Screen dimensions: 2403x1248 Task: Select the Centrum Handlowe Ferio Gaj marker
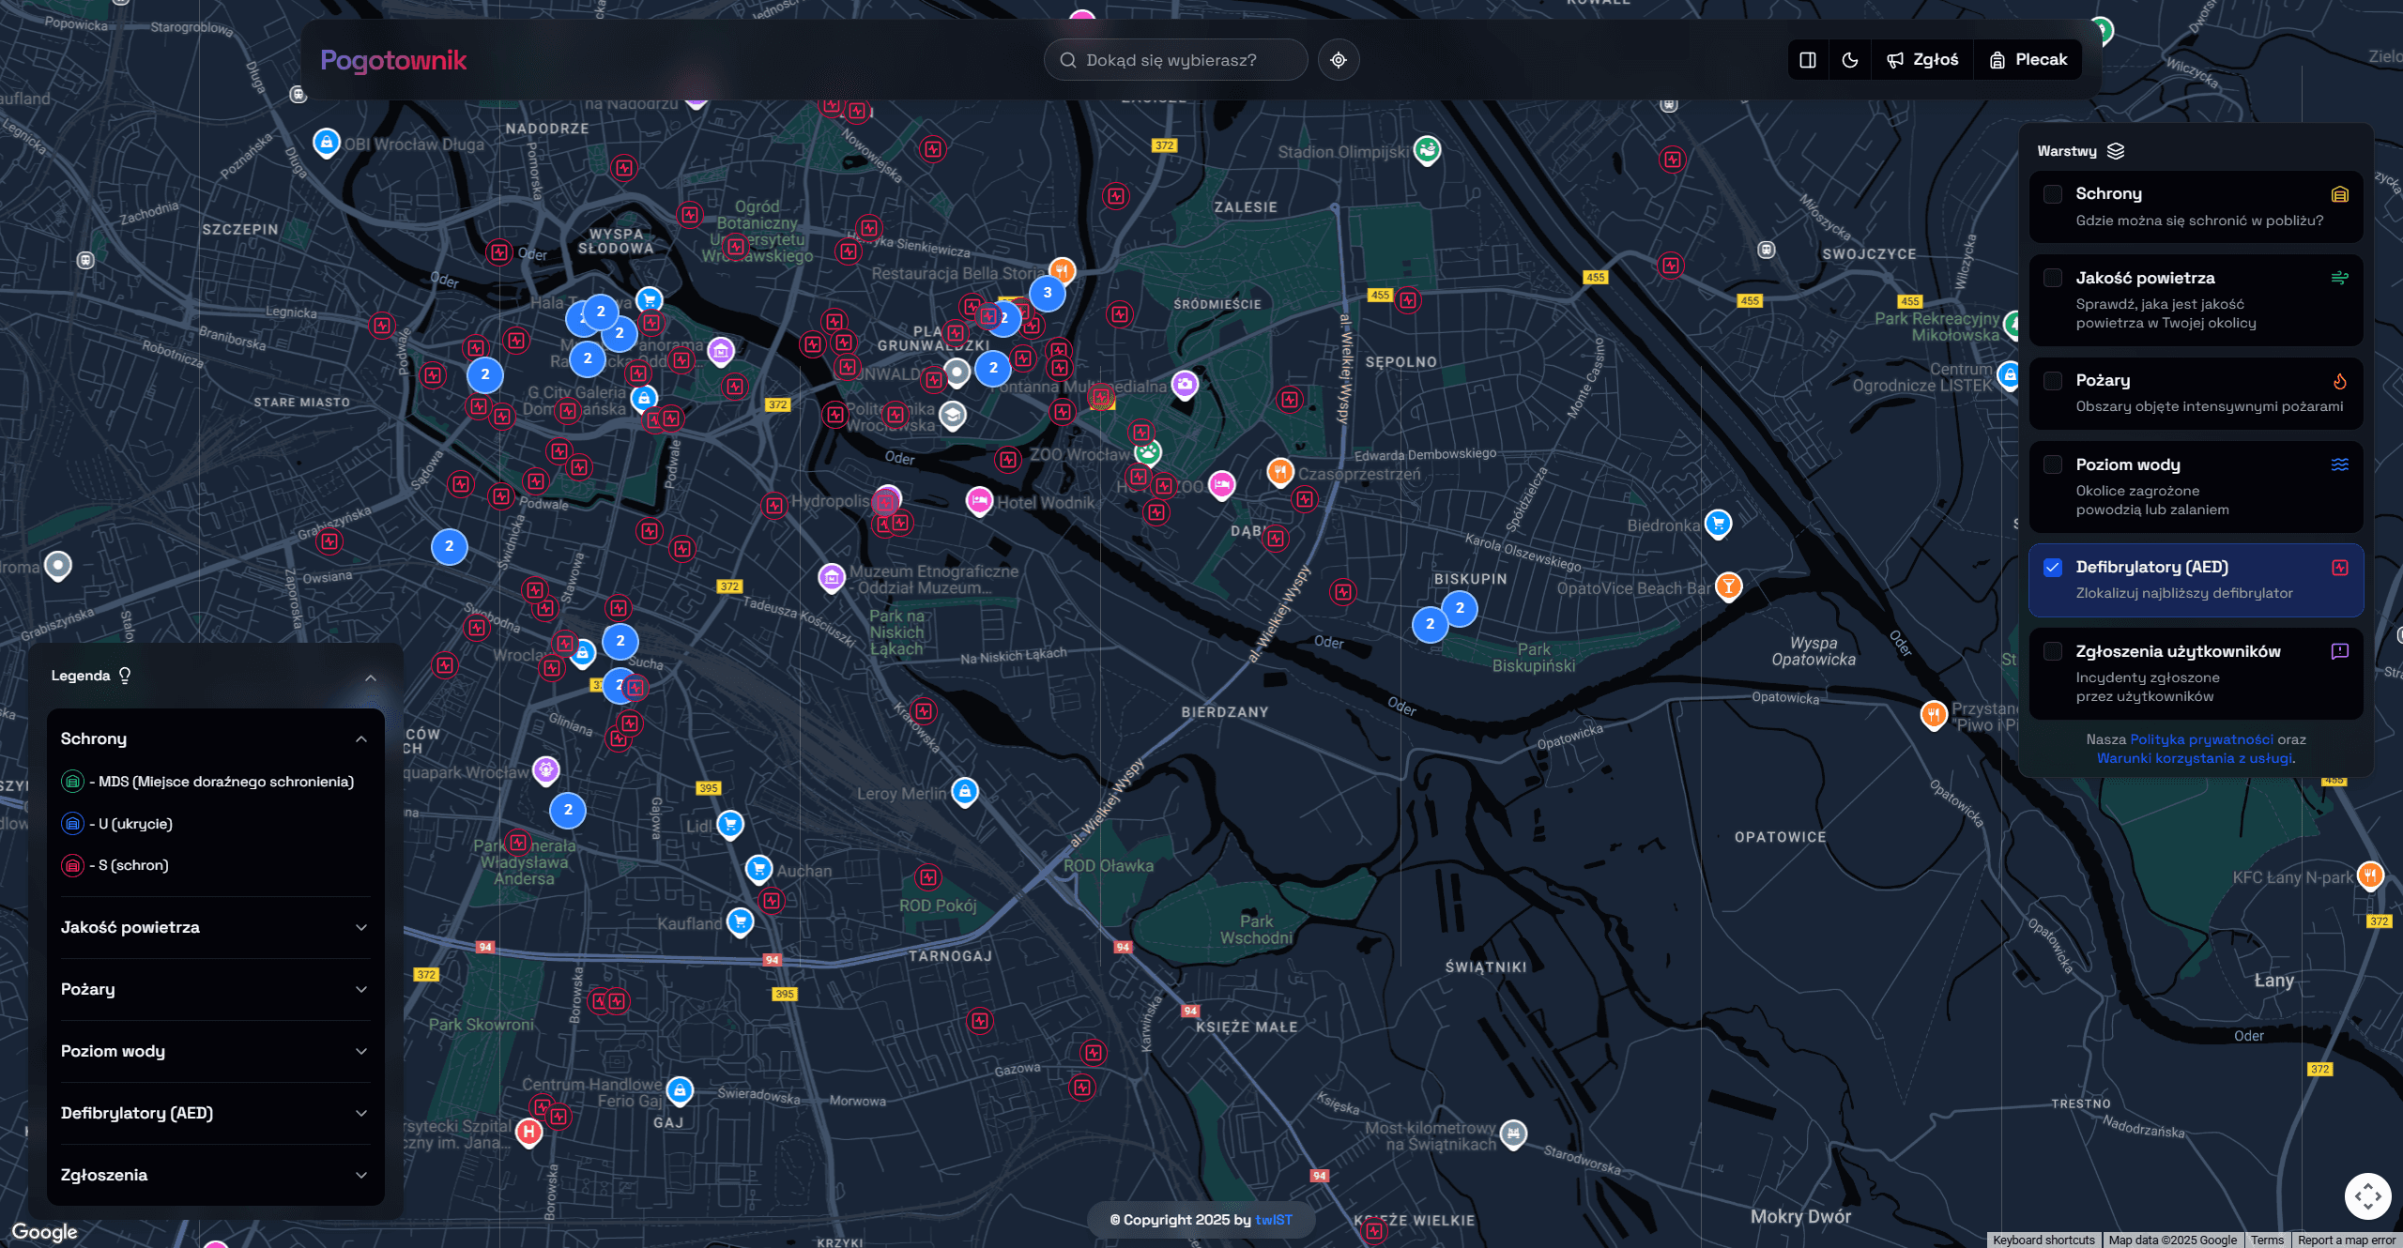pos(680,1090)
